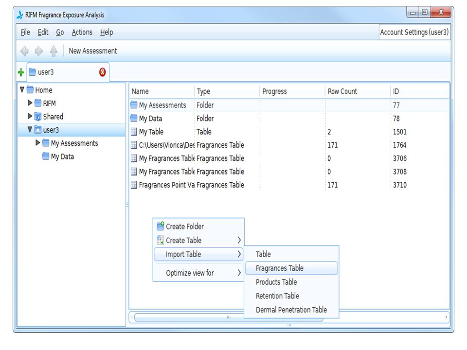Expand My Assessments in the tree
Image resolution: width=467 pixels, height=350 pixels.
[x=38, y=143]
